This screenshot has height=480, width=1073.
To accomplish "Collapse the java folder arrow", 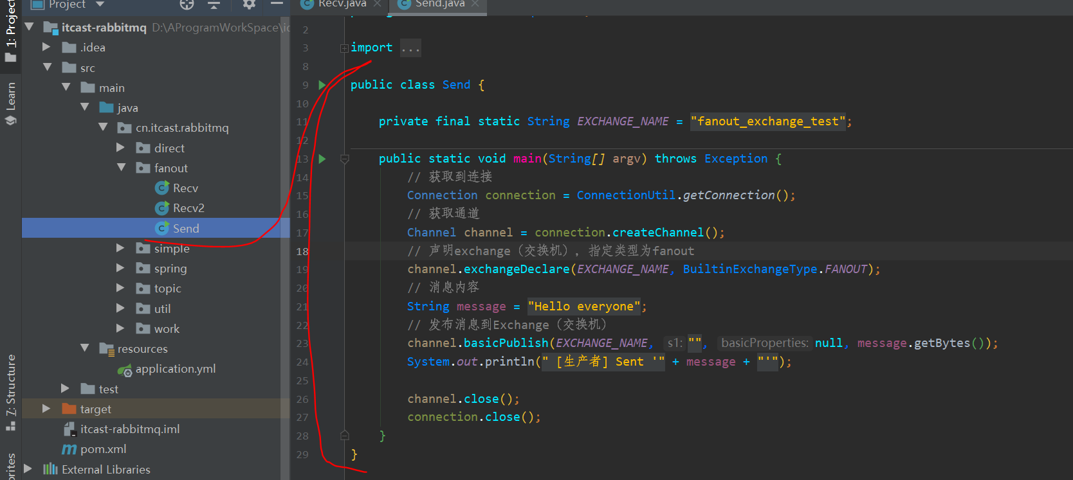I will click(85, 107).
